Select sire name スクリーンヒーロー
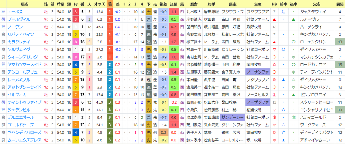This screenshot has width=345, height=144. coord(316,102)
